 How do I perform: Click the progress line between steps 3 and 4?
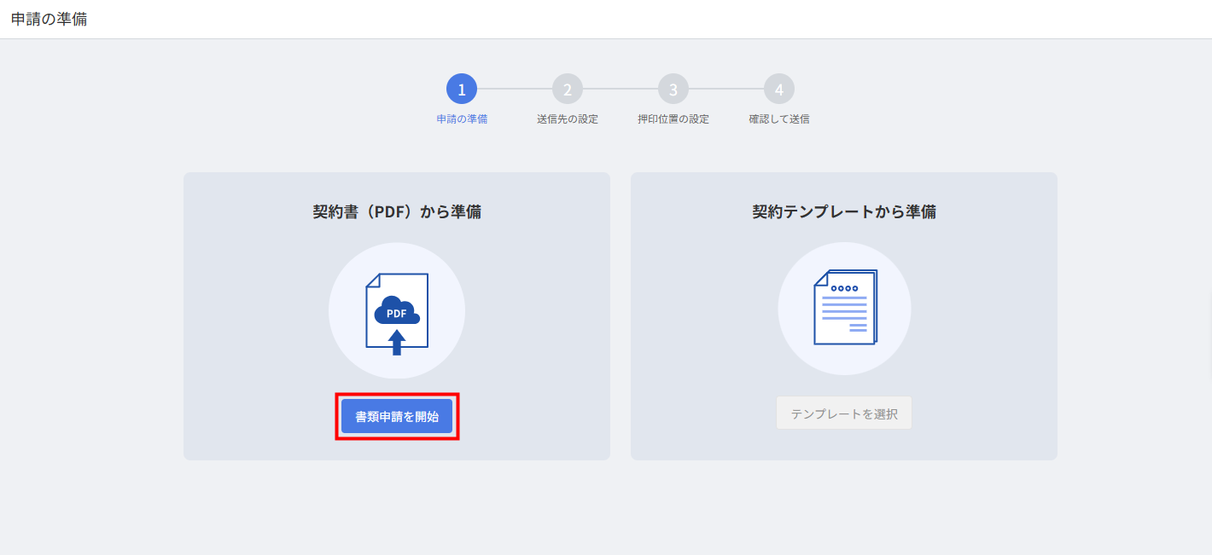click(726, 89)
